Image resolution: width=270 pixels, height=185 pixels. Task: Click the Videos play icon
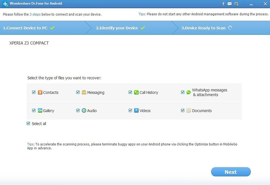point(136,110)
